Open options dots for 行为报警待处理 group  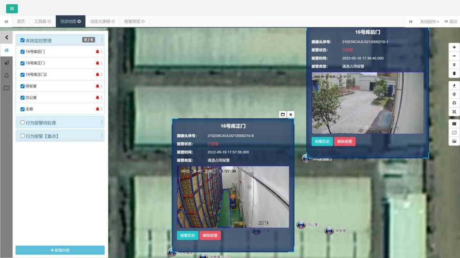(102, 123)
